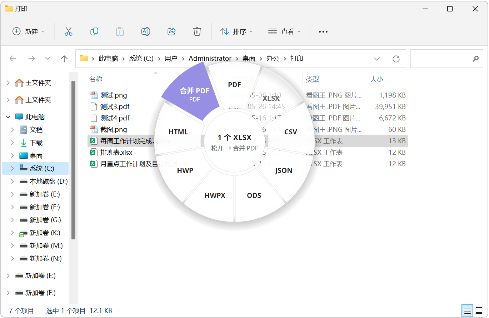
Task: Switch to large thumbnails view icon
Action: pyautogui.click(x=478, y=310)
